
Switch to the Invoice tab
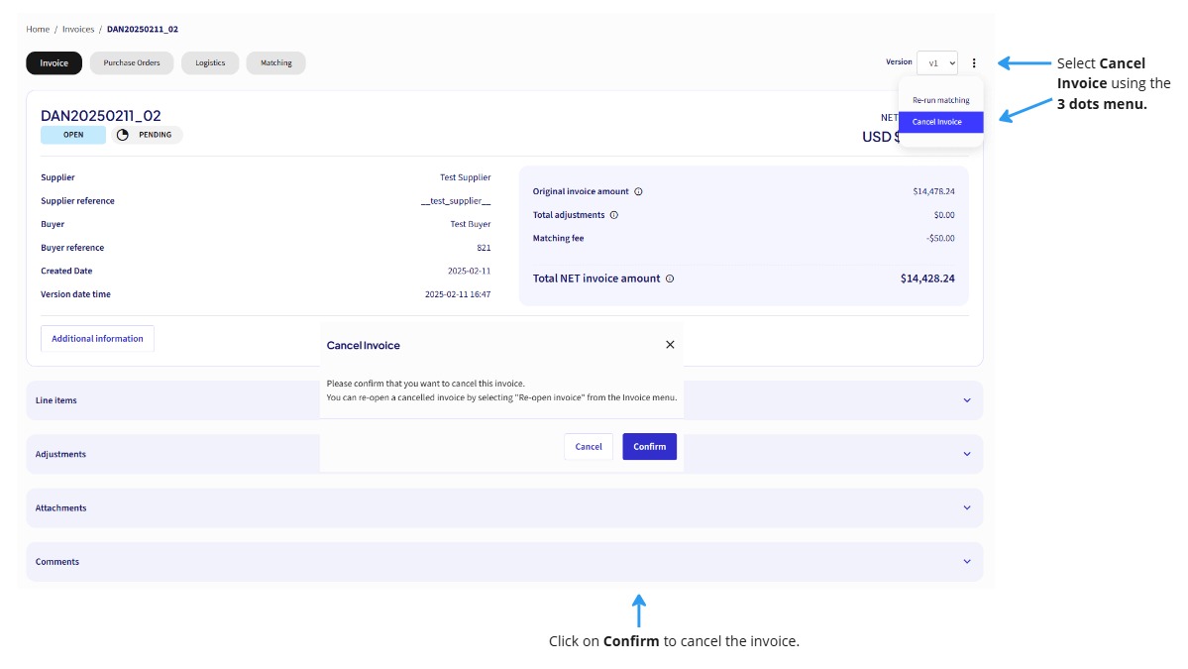(x=54, y=62)
